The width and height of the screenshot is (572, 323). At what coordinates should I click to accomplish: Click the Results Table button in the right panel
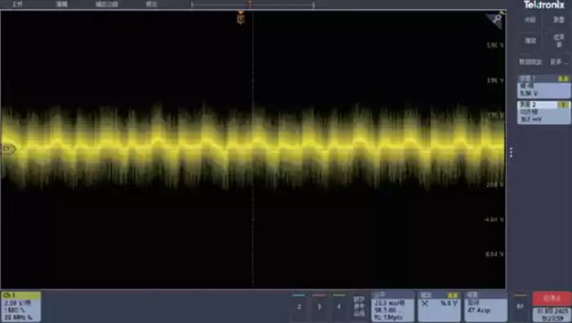558,41
